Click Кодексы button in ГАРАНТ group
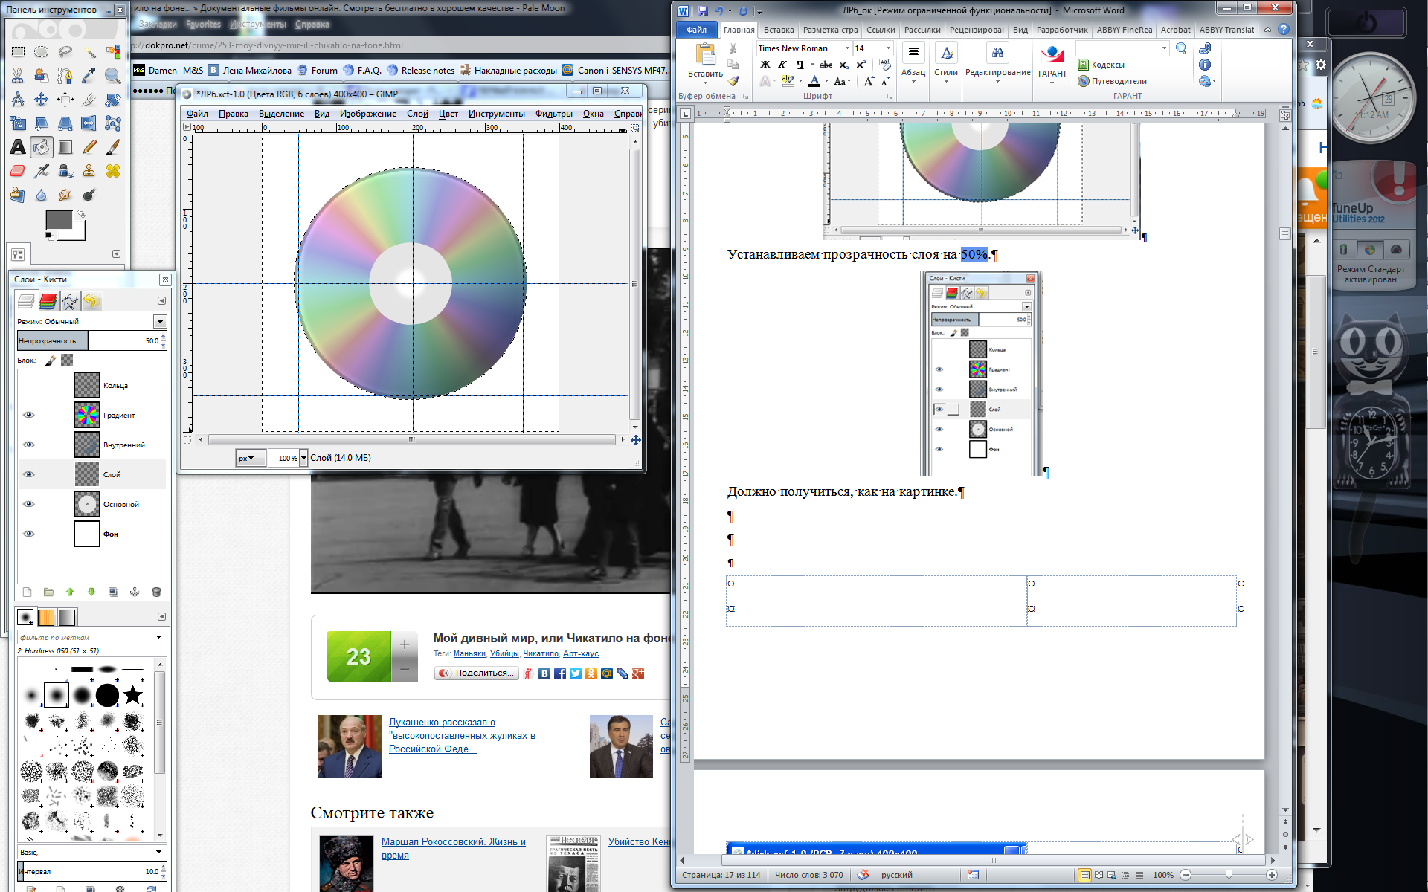Viewport: 1428px width, 892px height. click(1101, 65)
